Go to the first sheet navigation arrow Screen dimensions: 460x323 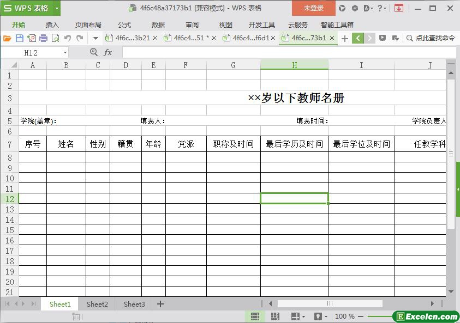(7, 304)
